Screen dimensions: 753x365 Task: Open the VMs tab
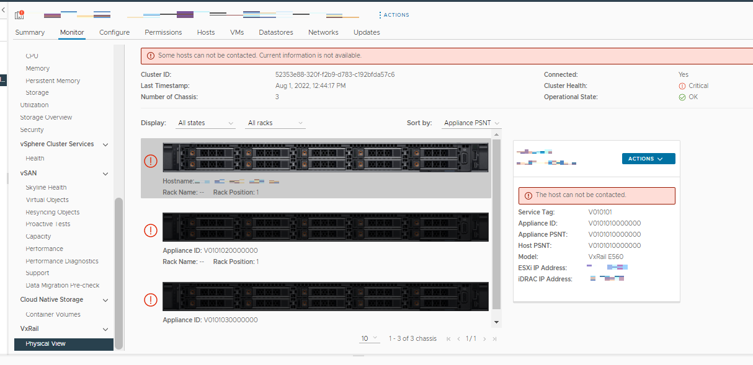pyautogui.click(x=237, y=32)
